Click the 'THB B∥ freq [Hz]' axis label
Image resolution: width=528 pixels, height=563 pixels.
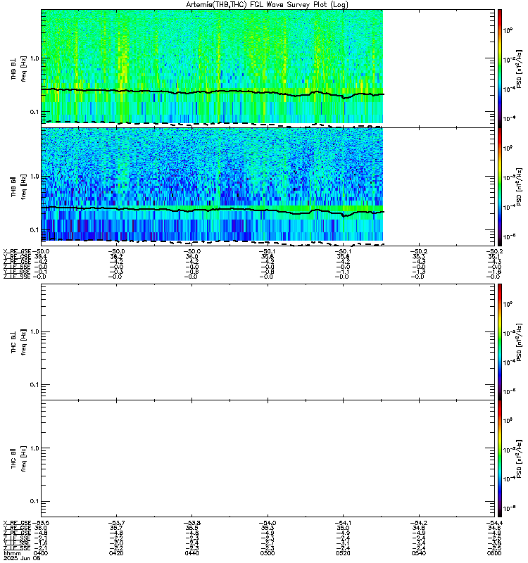[x=18, y=187]
